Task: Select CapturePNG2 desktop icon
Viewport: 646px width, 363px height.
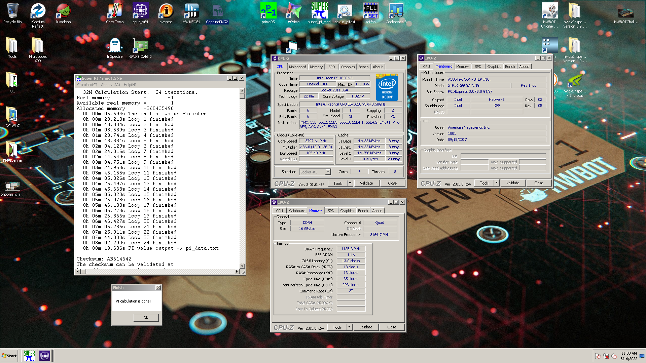Action: pyautogui.click(x=217, y=13)
